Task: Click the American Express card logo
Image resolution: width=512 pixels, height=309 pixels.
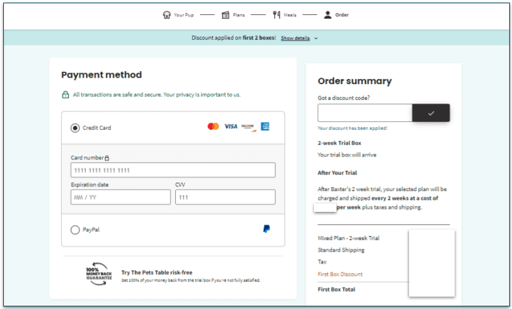Action: coord(265,126)
